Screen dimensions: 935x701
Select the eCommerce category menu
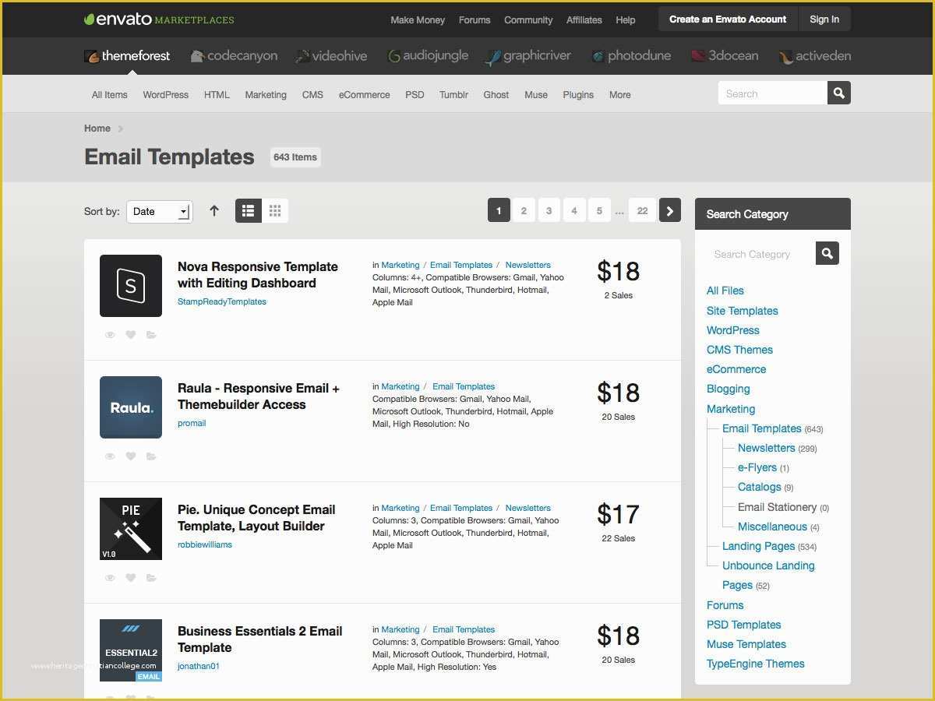pyautogui.click(x=364, y=95)
